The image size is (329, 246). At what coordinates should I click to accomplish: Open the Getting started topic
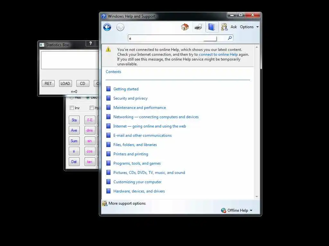[x=126, y=89]
